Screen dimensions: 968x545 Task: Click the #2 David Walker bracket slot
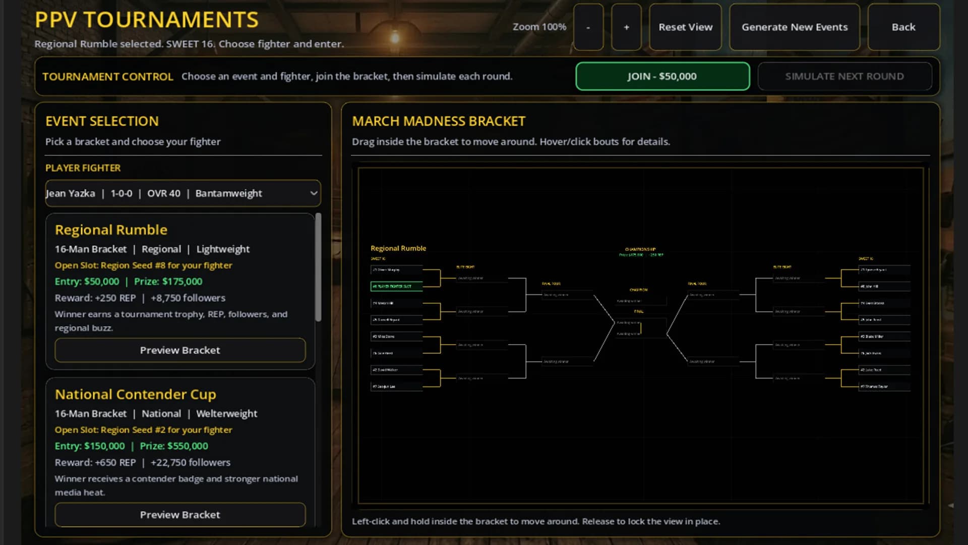(397, 370)
